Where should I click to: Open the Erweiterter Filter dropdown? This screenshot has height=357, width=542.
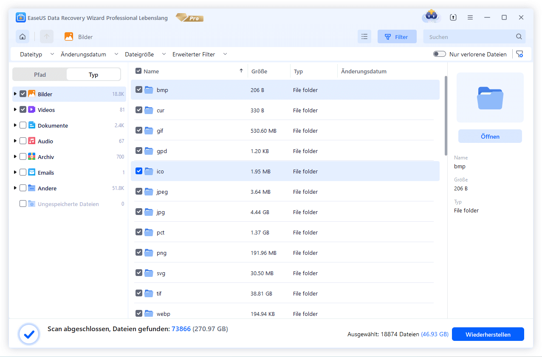click(200, 54)
